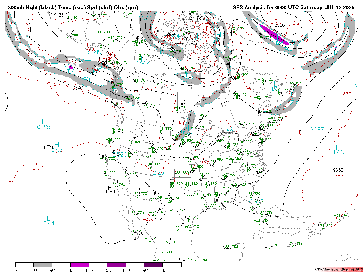Click the red temperature high label "-29.6"

point(148,219)
